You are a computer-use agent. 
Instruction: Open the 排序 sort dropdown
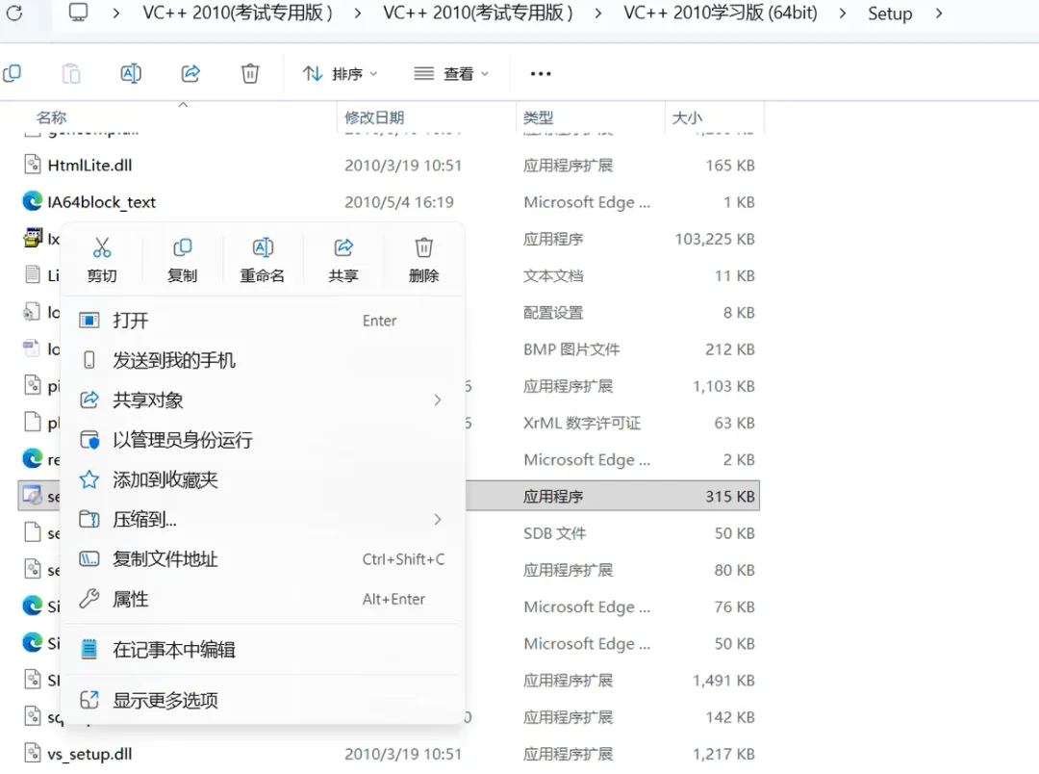(x=340, y=73)
